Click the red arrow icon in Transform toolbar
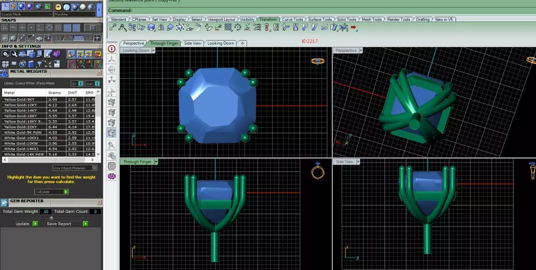The image size is (536, 270). pos(353,27)
